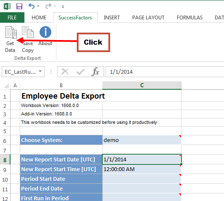Click the Save Copy ribbon icon
Viewport: 224px width, 201px height.
click(x=28, y=32)
